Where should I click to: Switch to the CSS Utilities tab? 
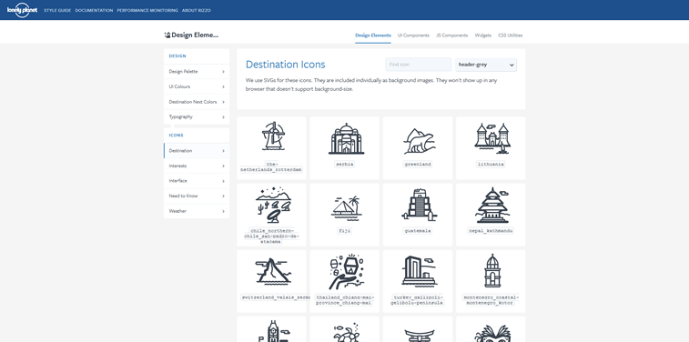click(x=511, y=35)
